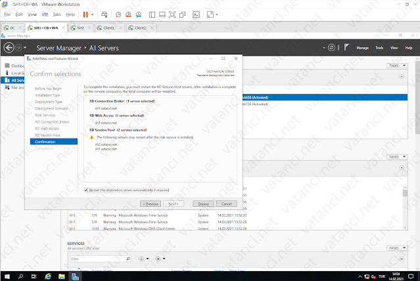The width and height of the screenshot is (420, 281).
Task: Open Server Manager View menu
Action: click(x=394, y=48)
